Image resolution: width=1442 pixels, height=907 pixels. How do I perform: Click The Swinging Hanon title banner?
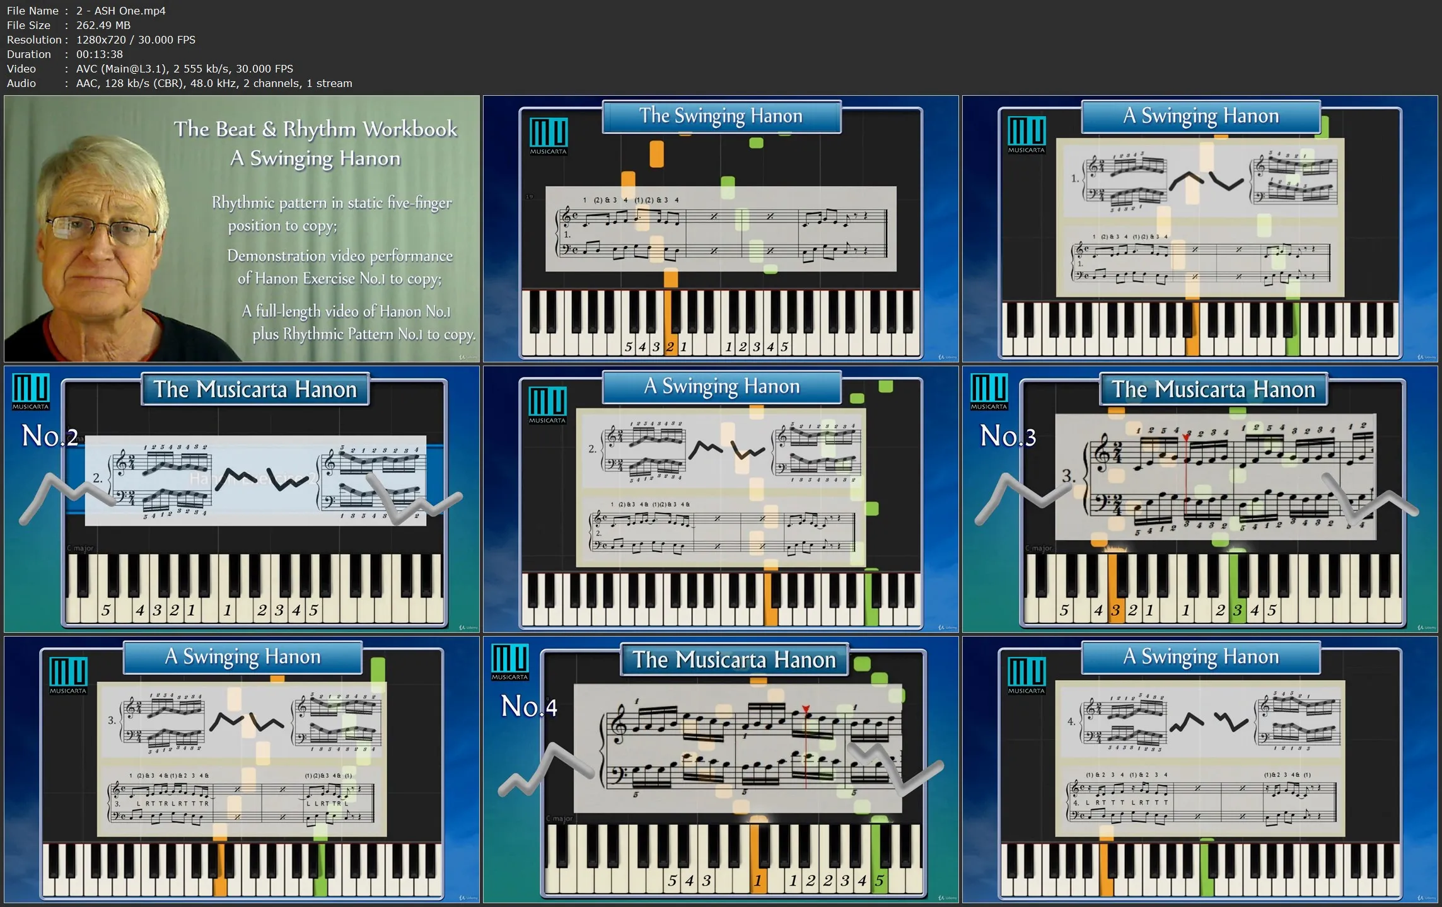pyautogui.click(x=721, y=117)
